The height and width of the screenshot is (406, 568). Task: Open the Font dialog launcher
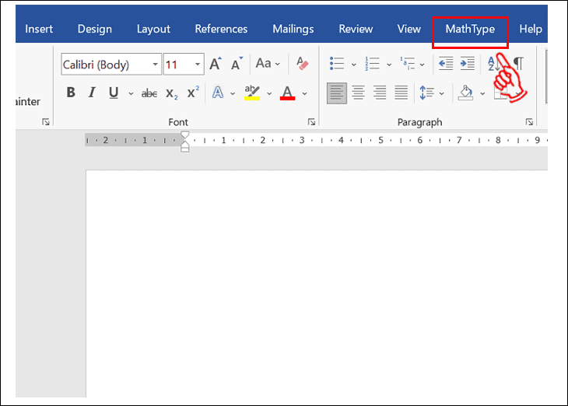pos(311,122)
